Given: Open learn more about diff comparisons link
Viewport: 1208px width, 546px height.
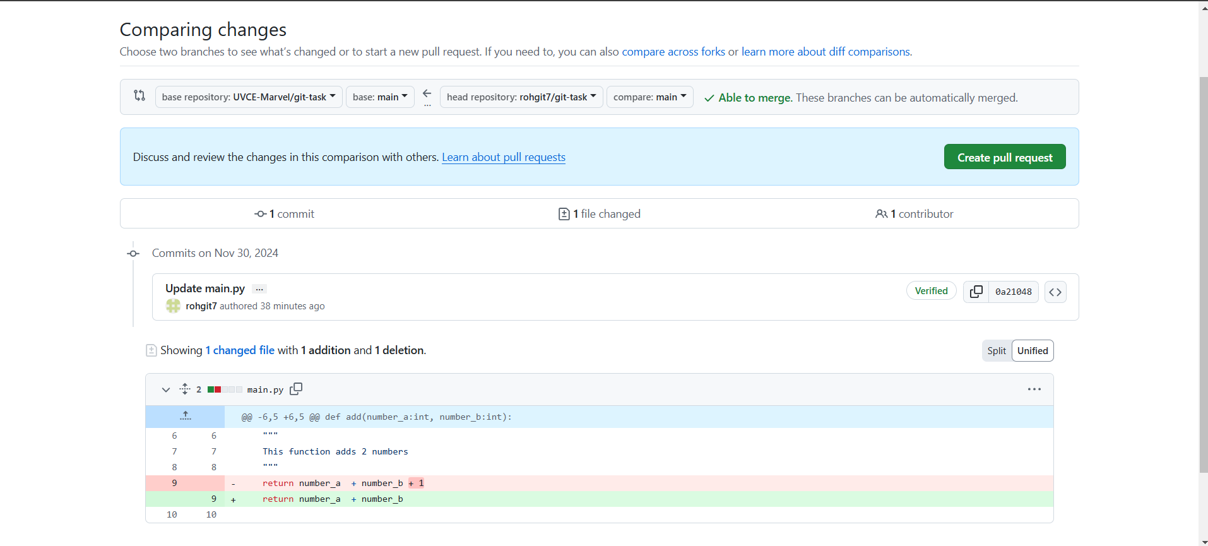Looking at the screenshot, I should (x=826, y=52).
